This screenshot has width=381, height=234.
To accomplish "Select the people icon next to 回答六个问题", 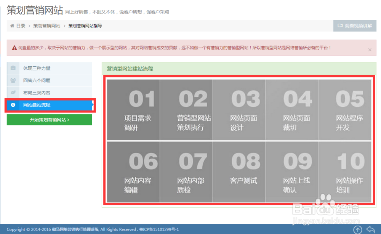I will click(13, 80).
